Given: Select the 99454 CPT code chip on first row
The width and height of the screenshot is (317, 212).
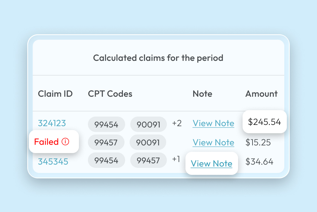Looking at the screenshot, I should pos(107,124).
